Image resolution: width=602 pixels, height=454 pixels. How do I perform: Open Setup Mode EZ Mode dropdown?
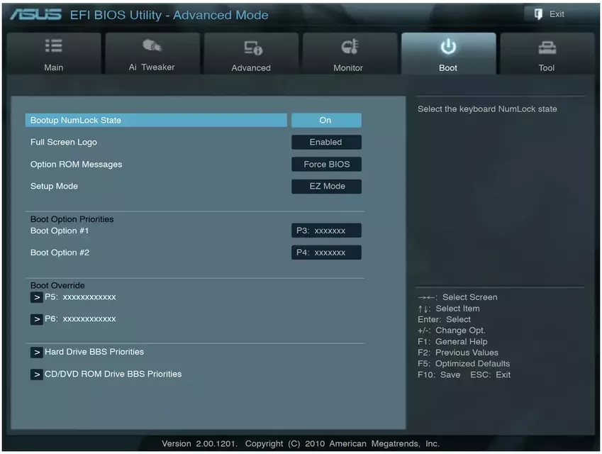[x=326, y=187]
